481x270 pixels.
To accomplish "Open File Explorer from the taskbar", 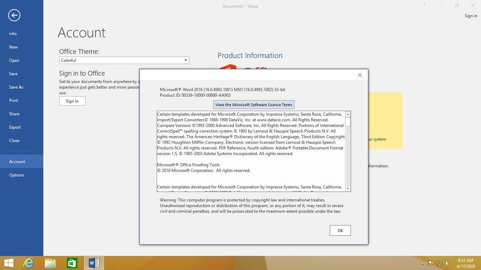I will coord(50,263).
